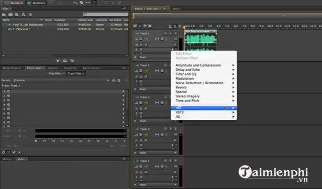Click Loop Playback button in Files panel
Screen dimensions: 322x189
pos(65,61)
